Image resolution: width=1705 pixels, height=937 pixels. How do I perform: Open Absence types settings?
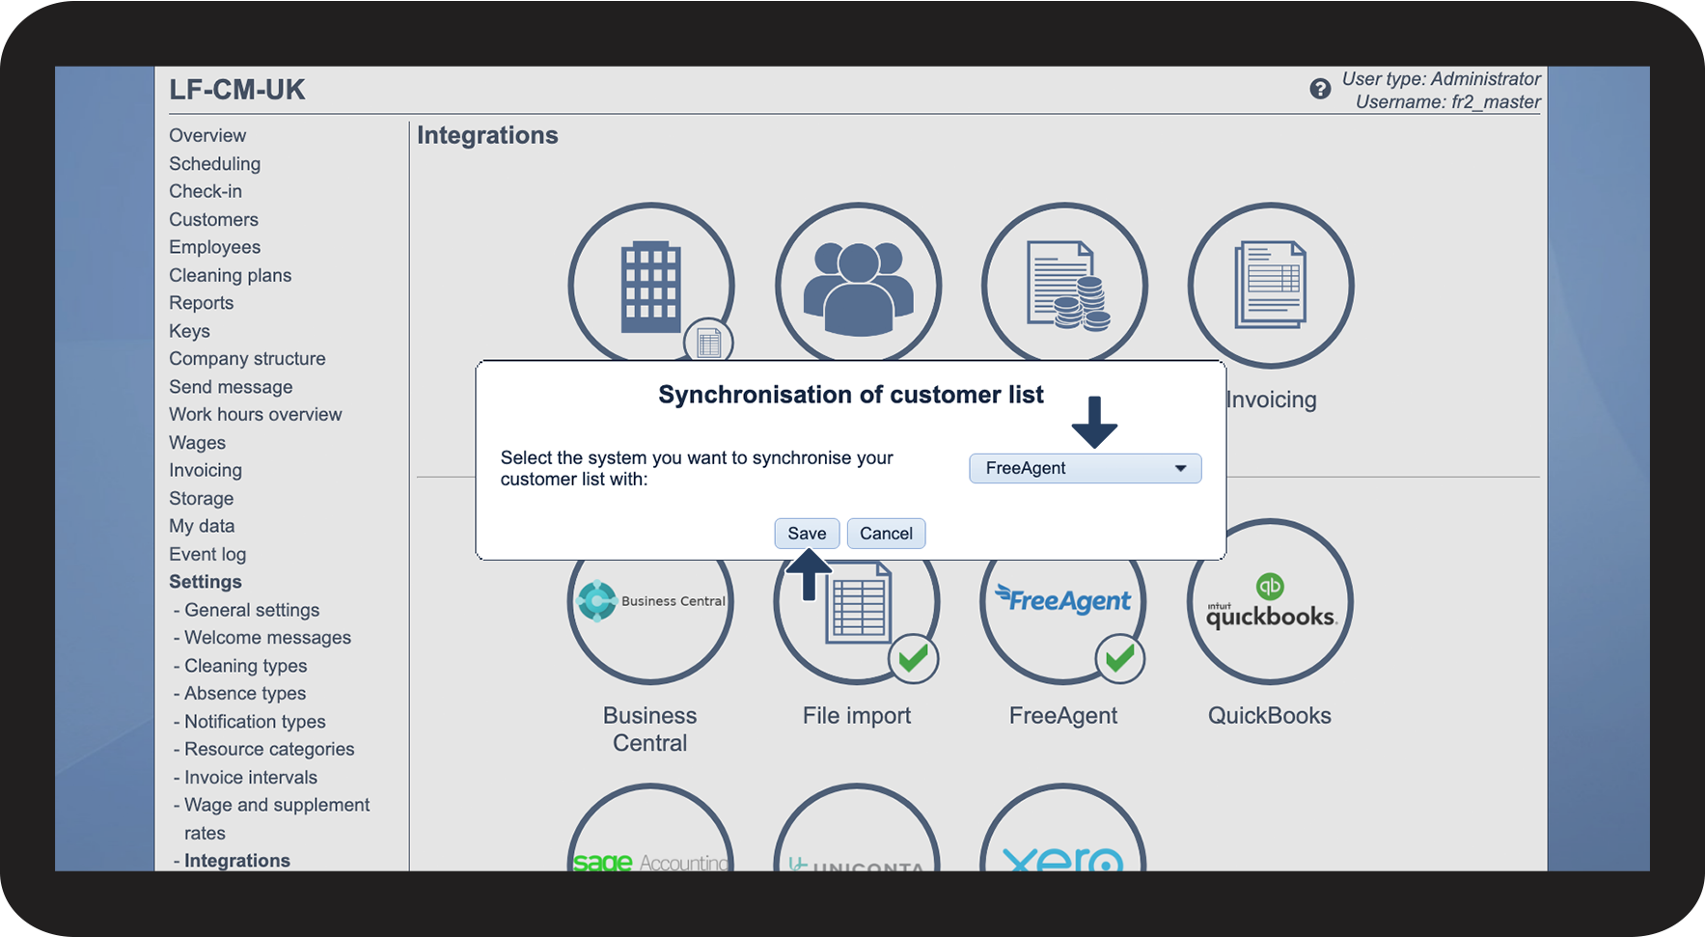[245, 693]
